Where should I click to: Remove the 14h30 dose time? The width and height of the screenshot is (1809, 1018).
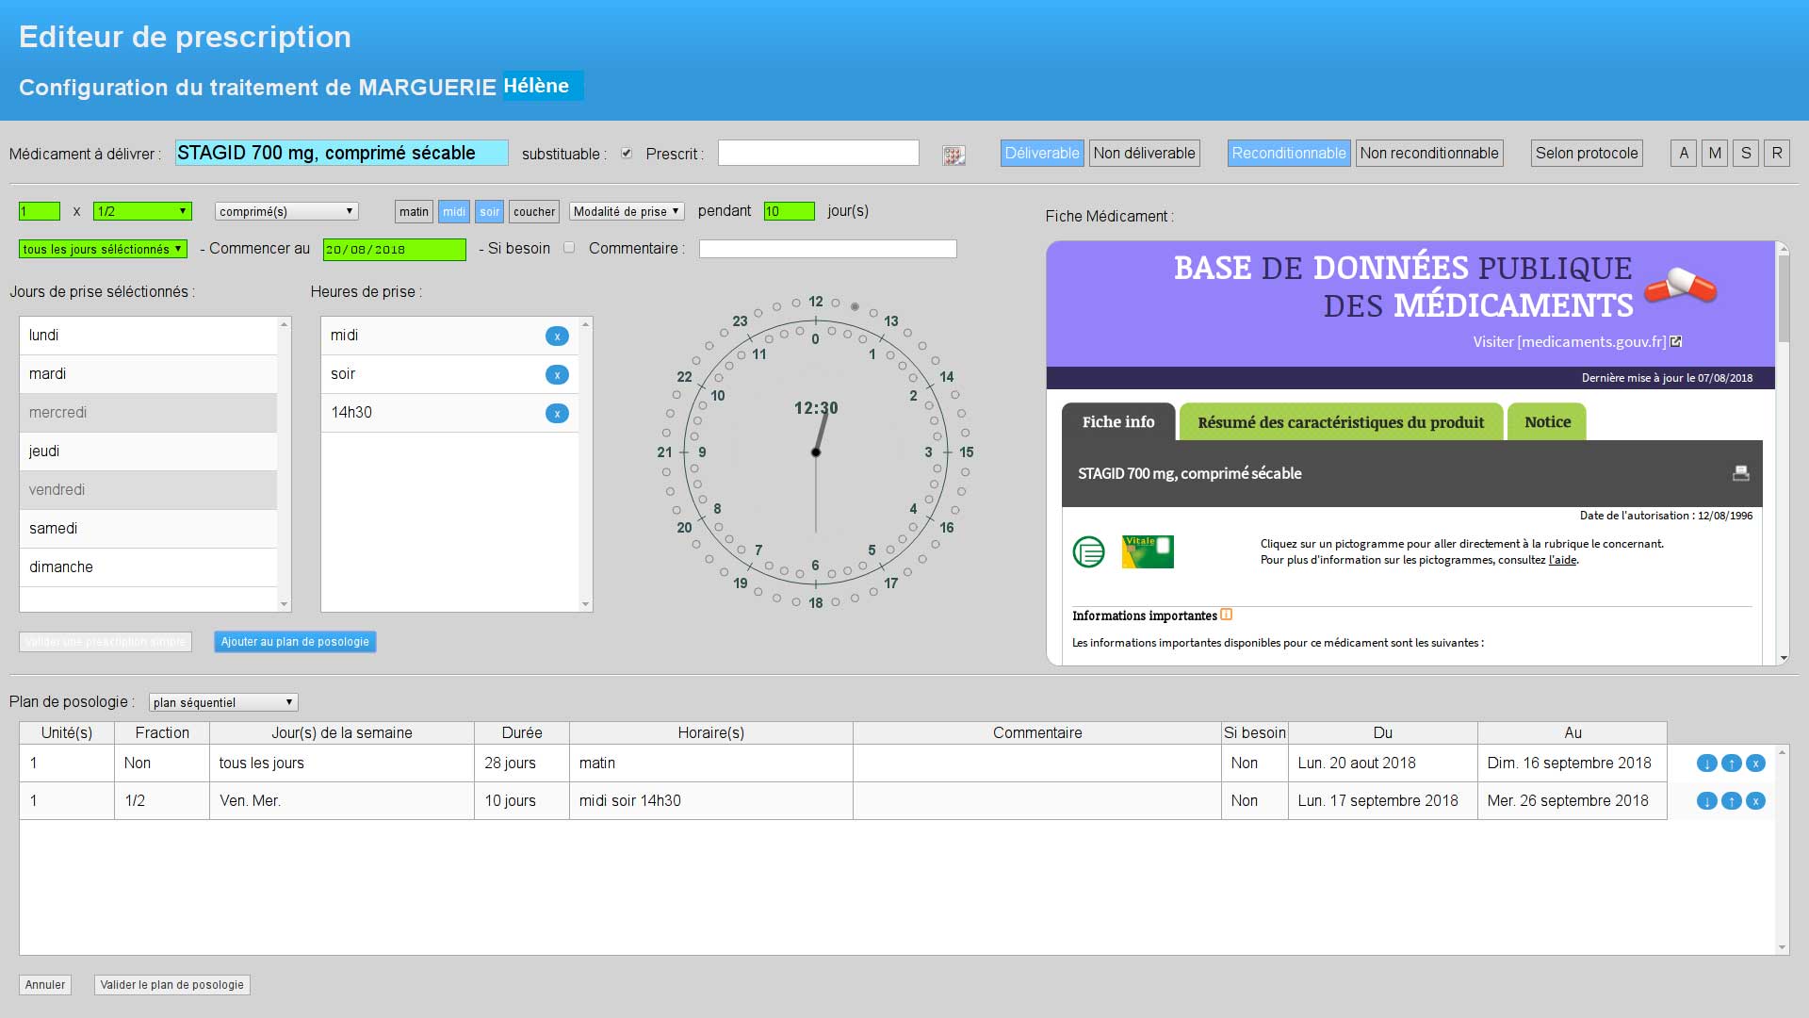point(557,413)
